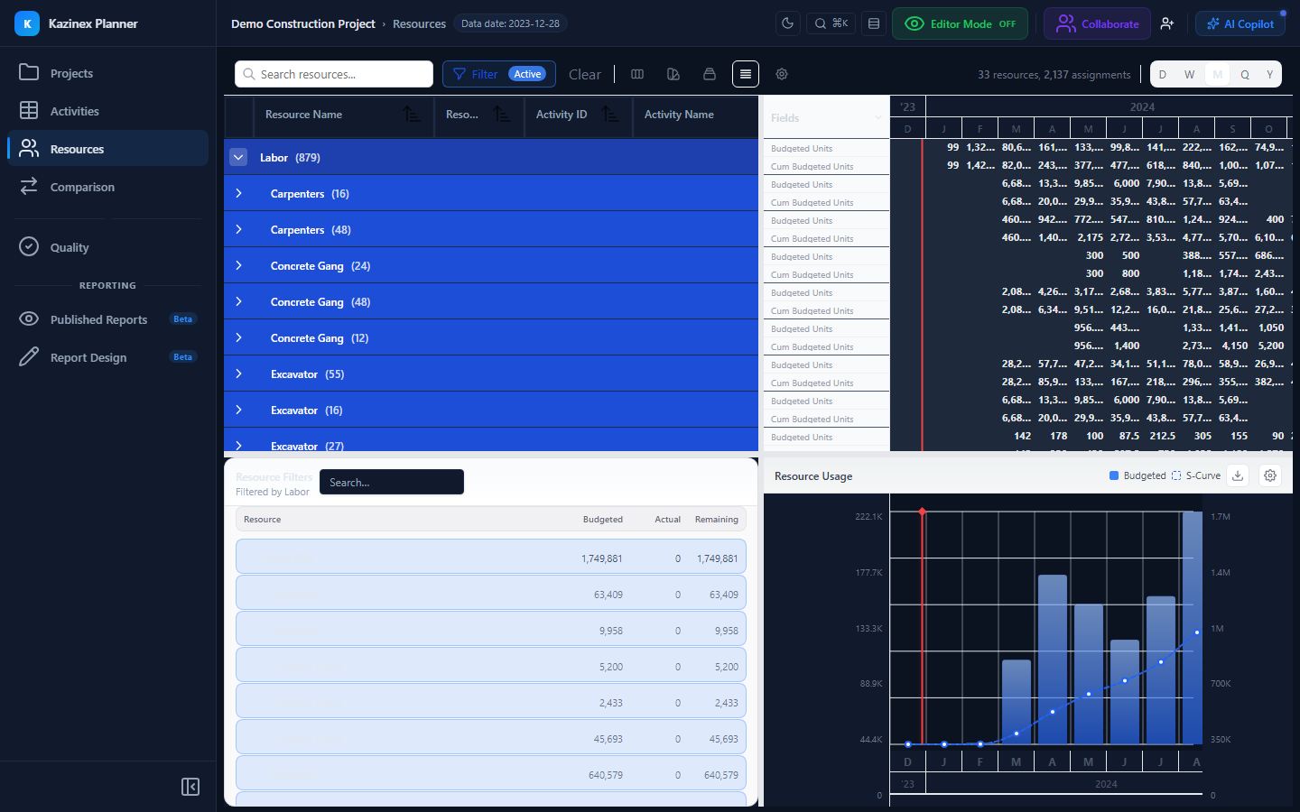Select resource row with budget 63,409

coord(491,593)
